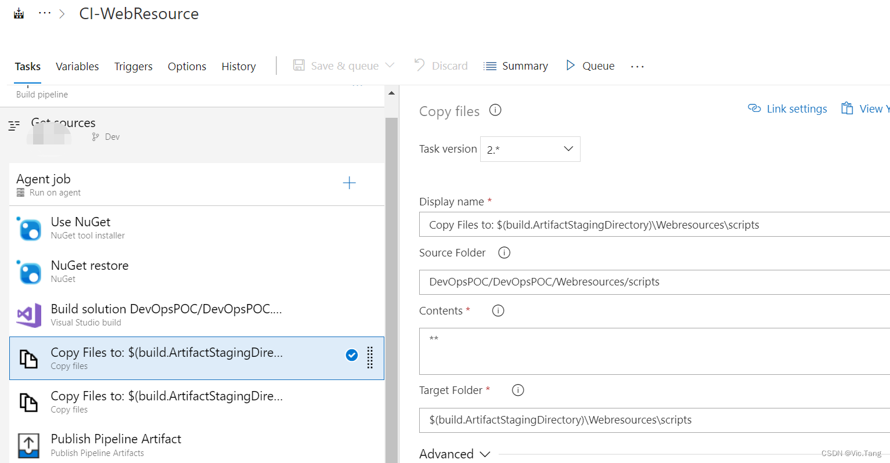This screenshot has height=463, width=890.
Task: Switch to the Variables tab
Action: 77,66
